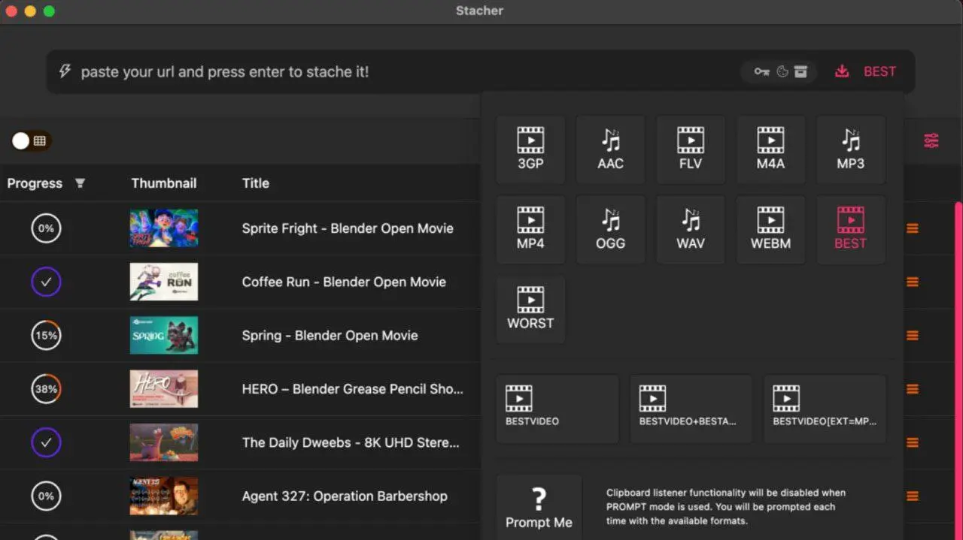The width and height of the screenshot is (963, 540).
Task: Open menu for The Daily Dweebs row
Action: (913, 442)
